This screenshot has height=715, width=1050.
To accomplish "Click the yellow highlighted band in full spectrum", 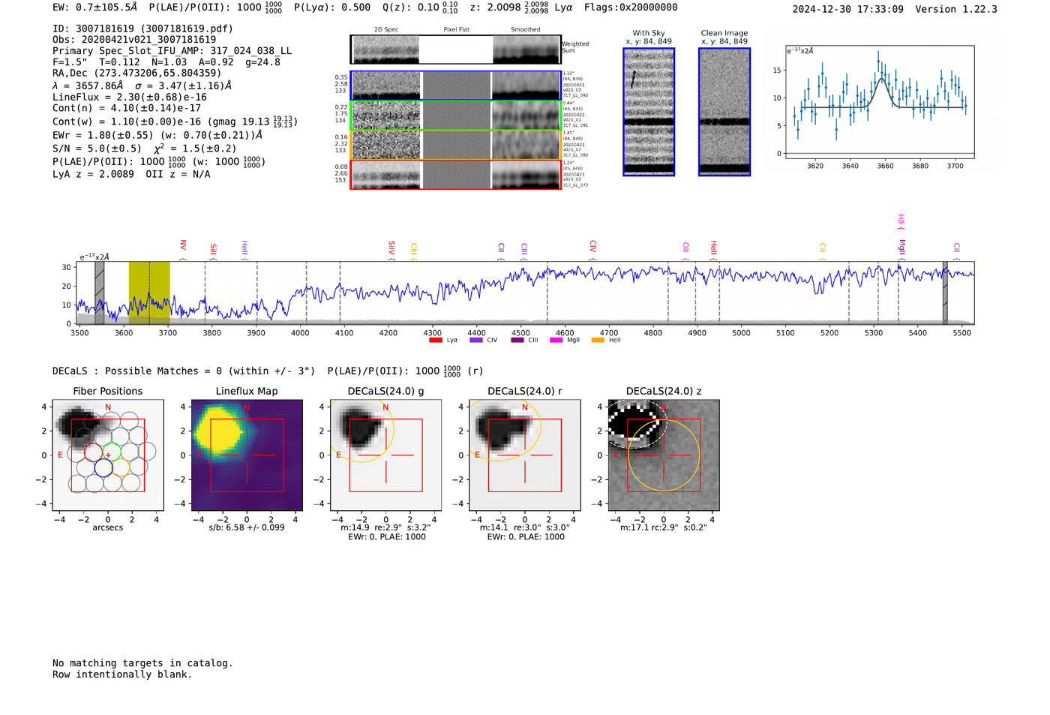I will 149,293.
